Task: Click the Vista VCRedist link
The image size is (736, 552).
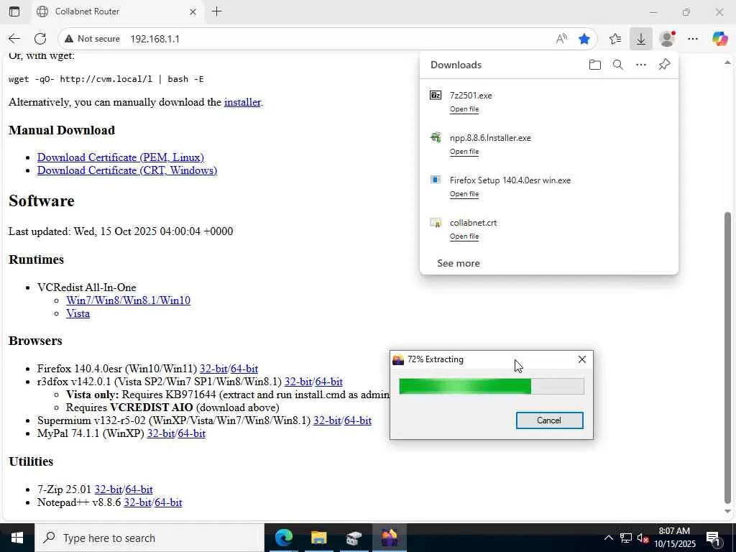Action: click(78, 313)
